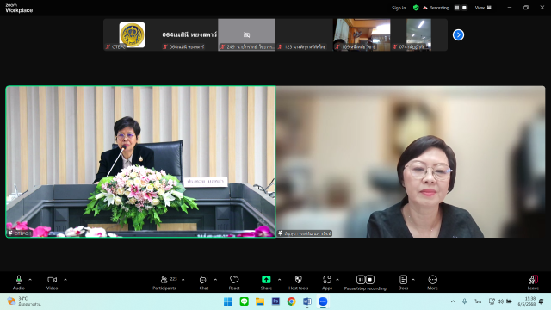Select the right-side woman video tile

pyautogui.click(x=411, y=162)
